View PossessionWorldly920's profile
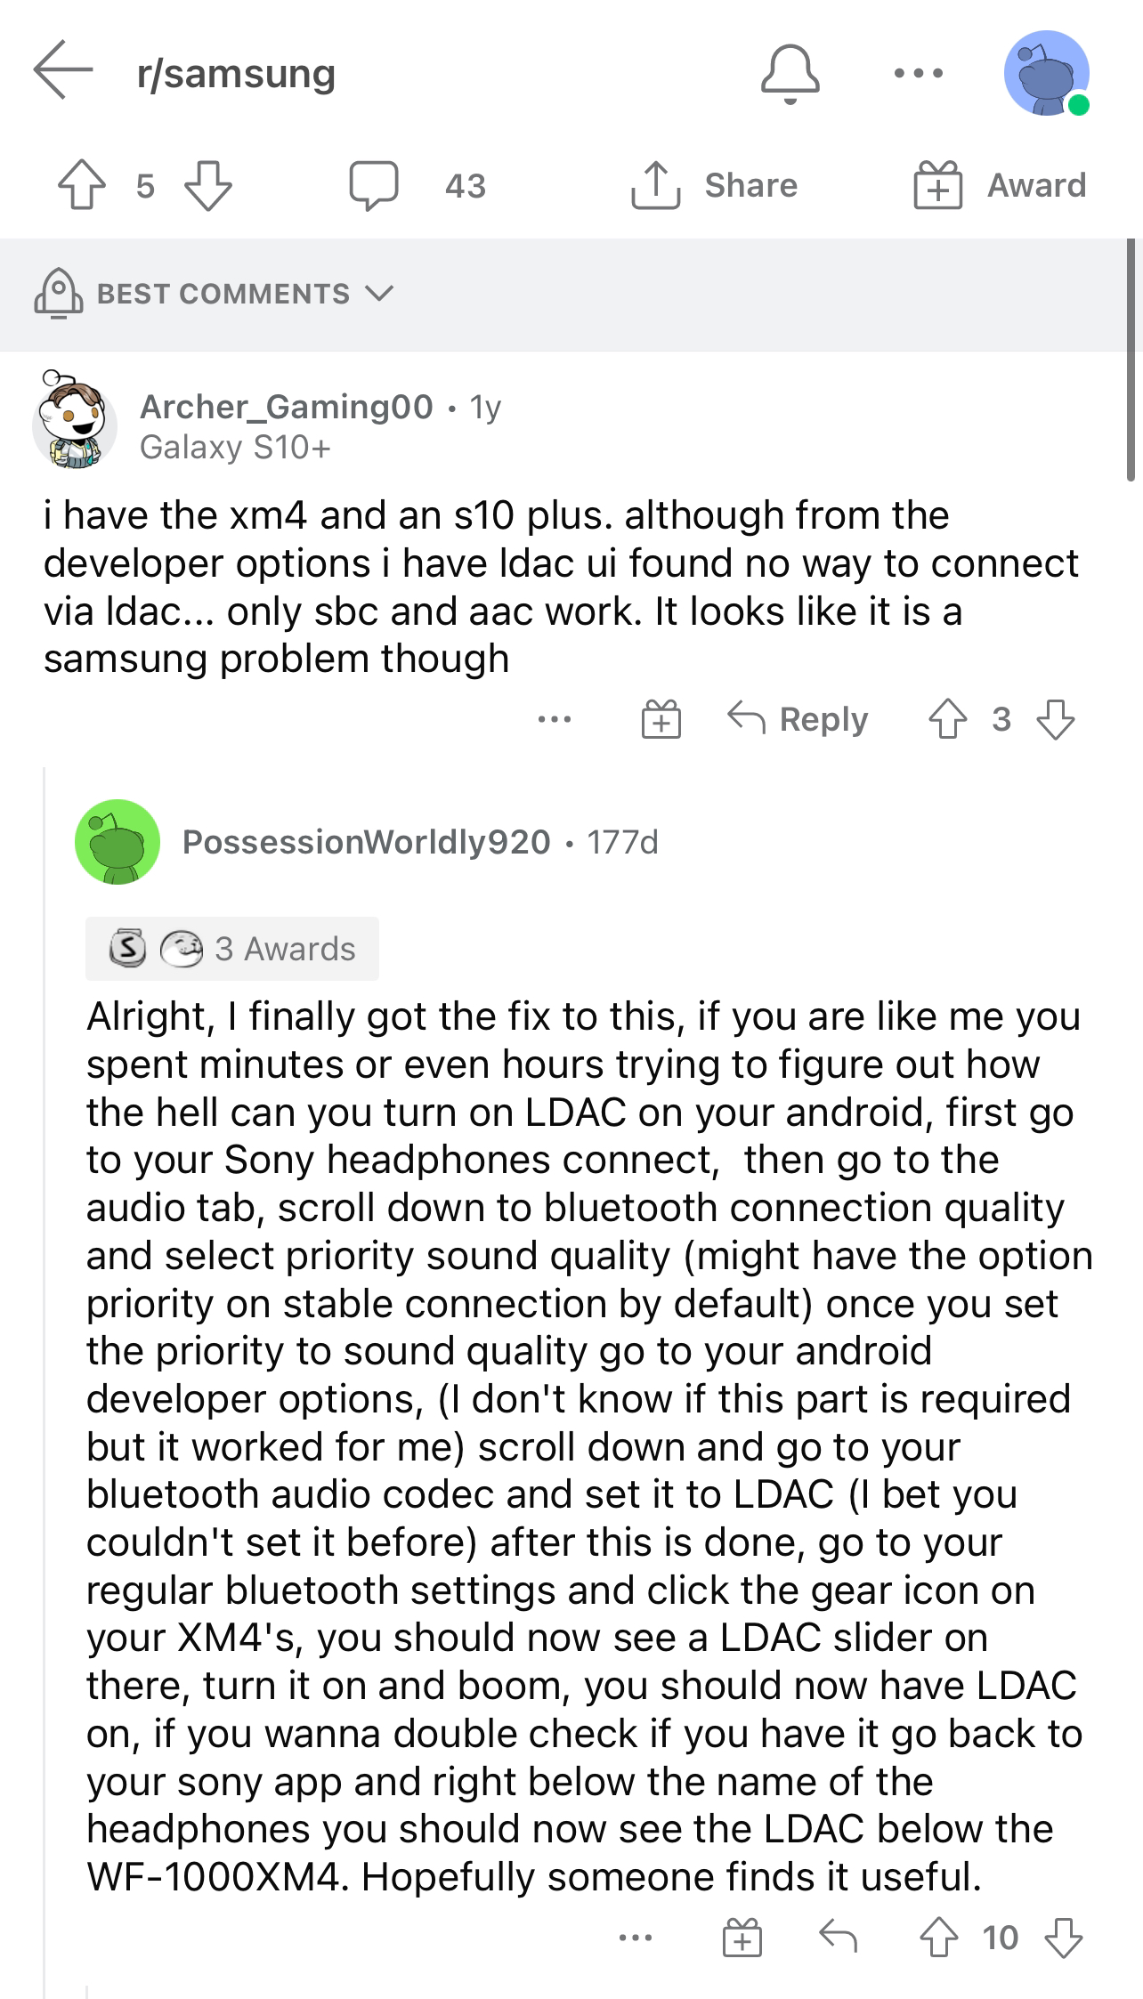Viewport: 1143px width, 1999px height. click(367, 842)
